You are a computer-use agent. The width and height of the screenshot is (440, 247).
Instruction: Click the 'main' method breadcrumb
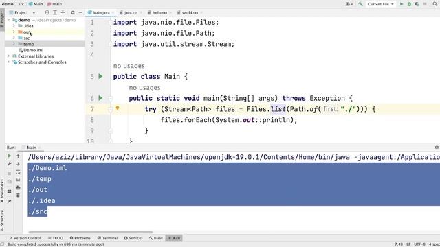coord(55,4)
